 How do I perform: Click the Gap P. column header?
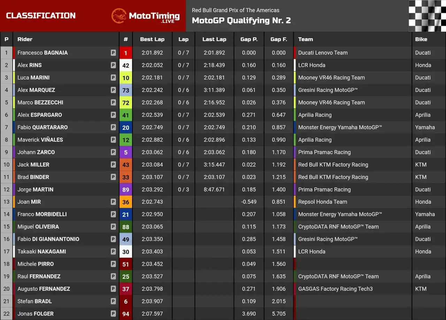(249, 39)
